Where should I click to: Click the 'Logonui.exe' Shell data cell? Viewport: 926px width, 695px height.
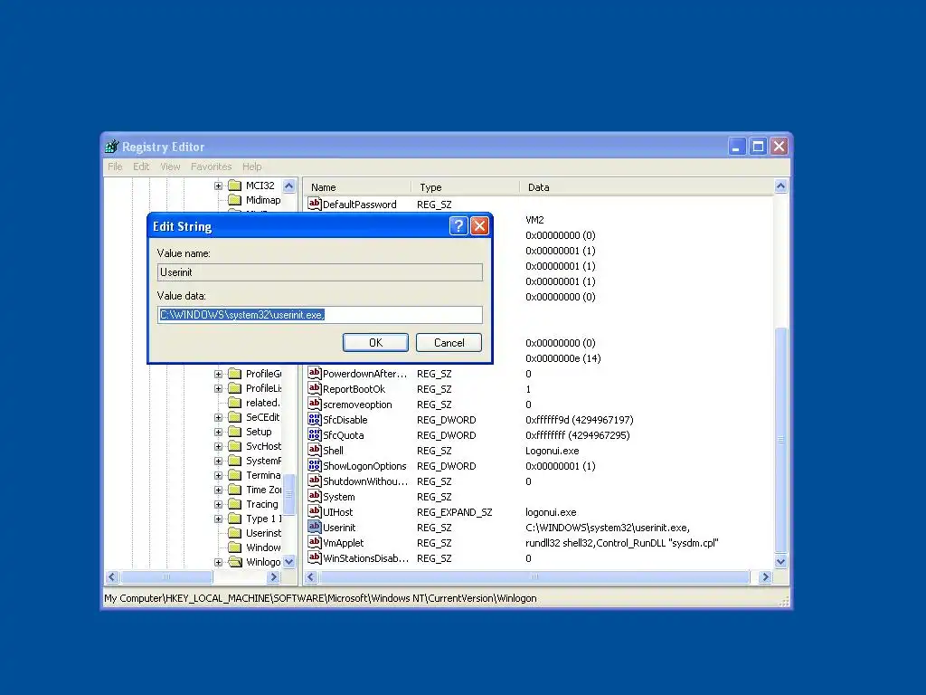point(553,451)
